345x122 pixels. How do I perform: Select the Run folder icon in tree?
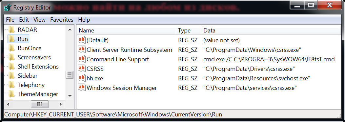click(x=12, y=39)
